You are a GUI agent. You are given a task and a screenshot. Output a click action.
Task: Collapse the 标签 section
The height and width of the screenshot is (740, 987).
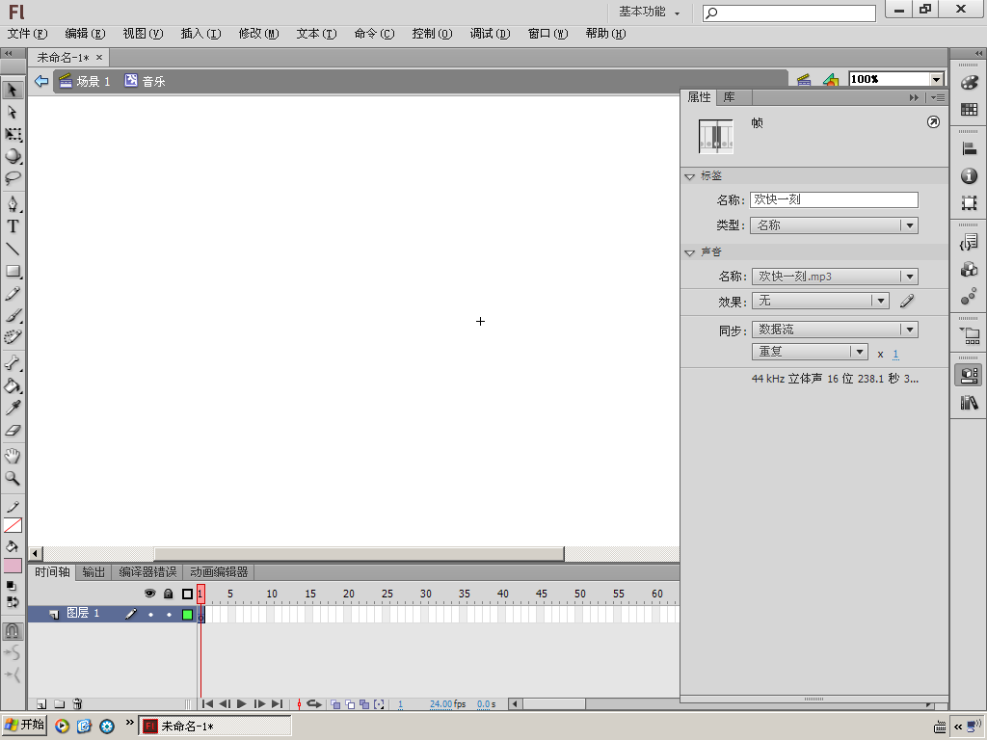[689, 176]
